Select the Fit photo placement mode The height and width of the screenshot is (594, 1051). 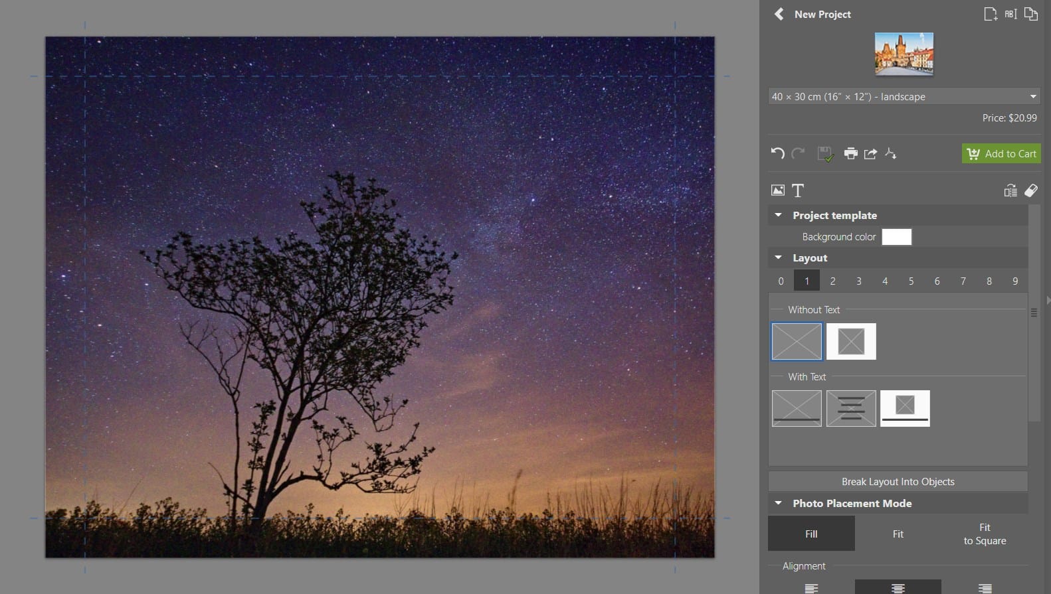coord(898,534)
